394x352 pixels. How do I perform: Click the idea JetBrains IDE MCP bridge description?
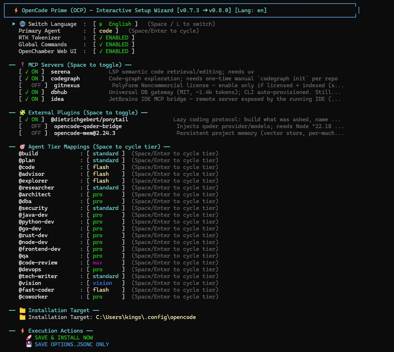click(225, 99)
